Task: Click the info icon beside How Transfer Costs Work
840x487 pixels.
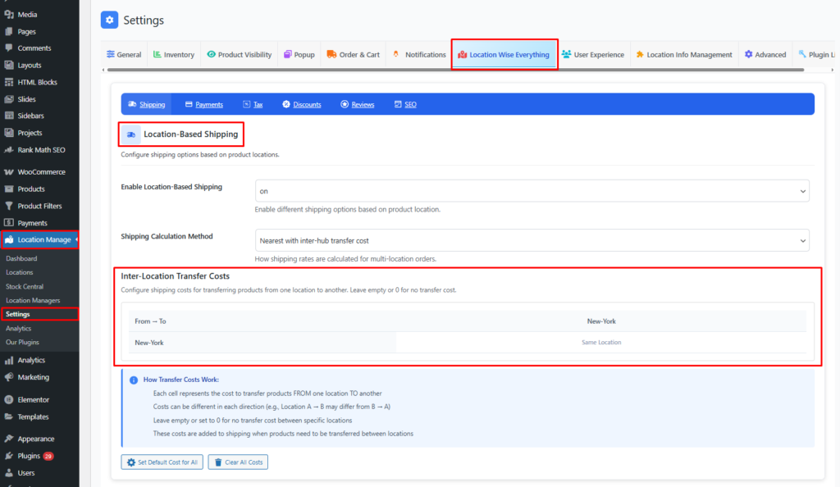Action: coord(134,380)
